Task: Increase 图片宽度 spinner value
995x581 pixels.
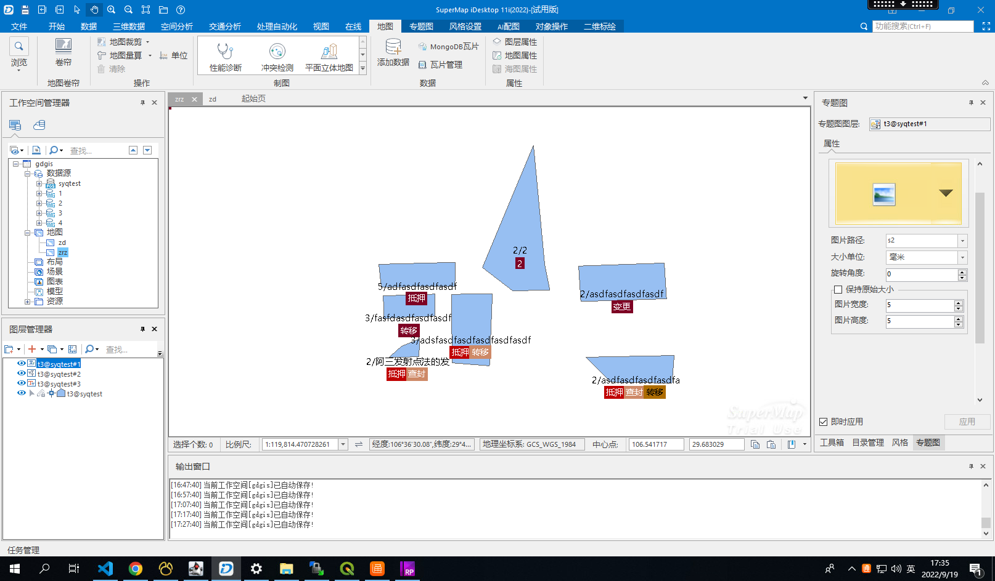Action: point(959,303)
